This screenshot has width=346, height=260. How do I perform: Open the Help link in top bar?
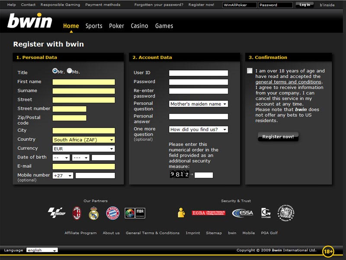coord(12,5)
